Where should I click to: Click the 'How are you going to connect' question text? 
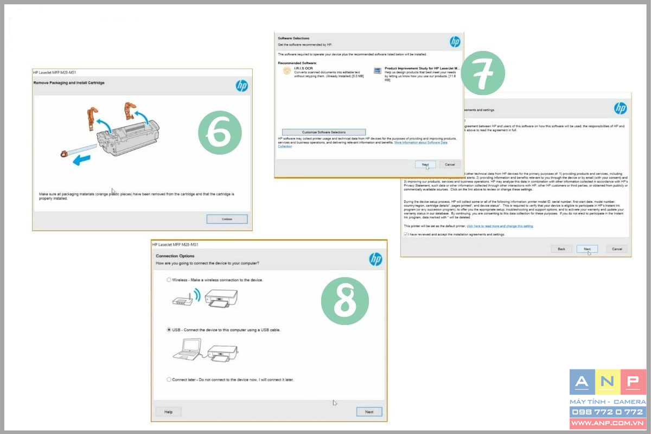(x=207, y=263)
